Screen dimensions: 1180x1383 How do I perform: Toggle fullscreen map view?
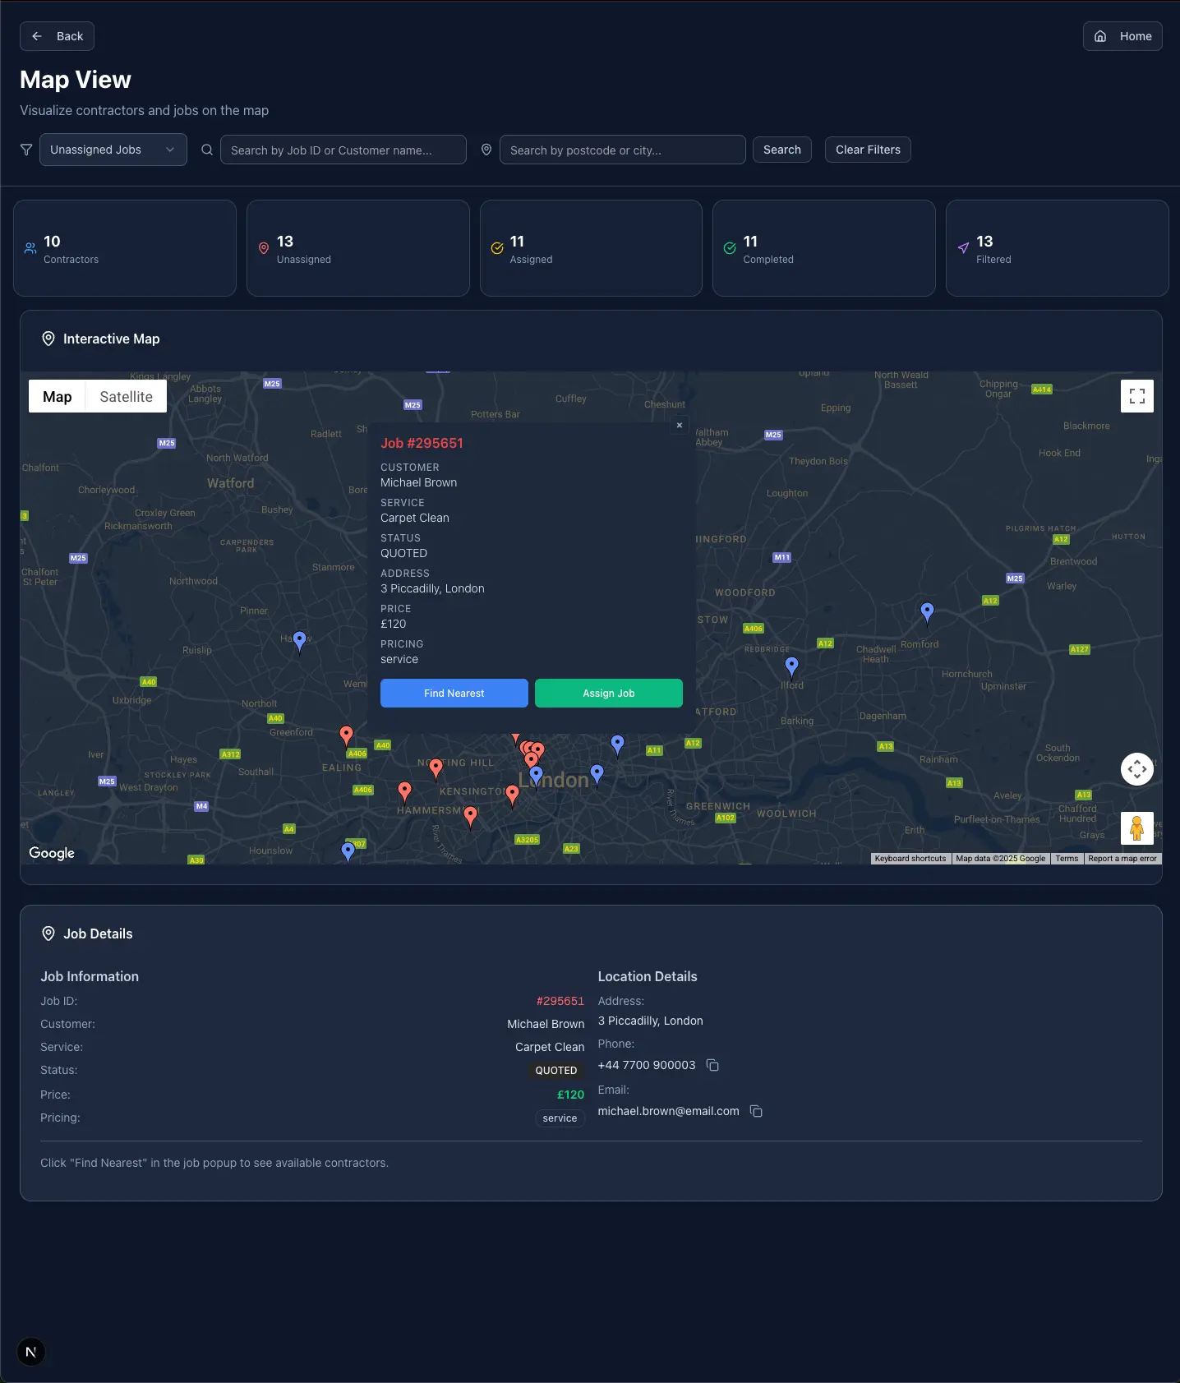[1137, 396]
